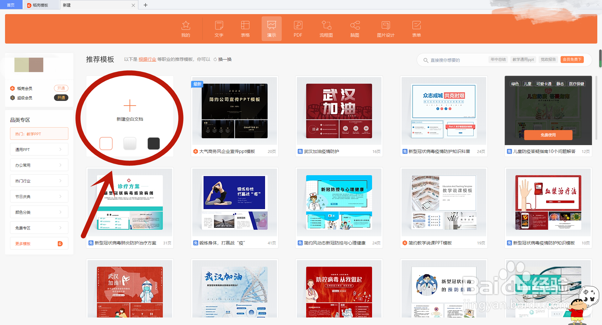Screen dimensions: 602x325
Task: Click the 会员免费下 button
Action: (572, 59)
